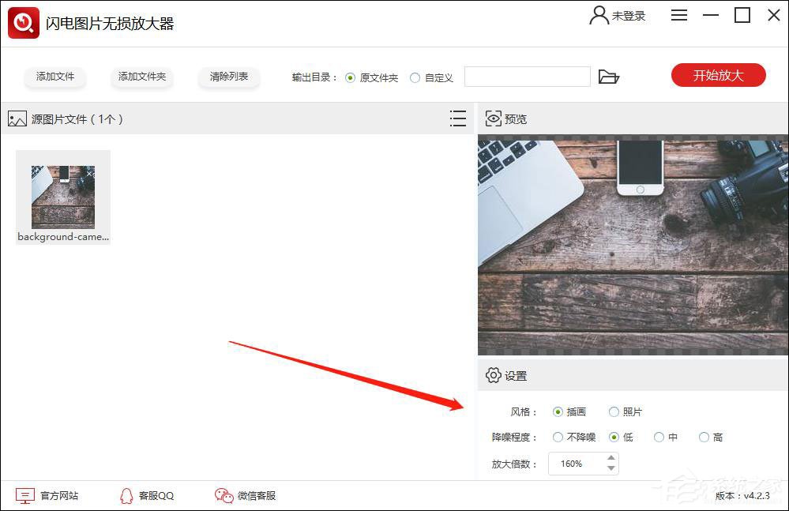Select 自定义 custom output option

click(x=415, y=77)
